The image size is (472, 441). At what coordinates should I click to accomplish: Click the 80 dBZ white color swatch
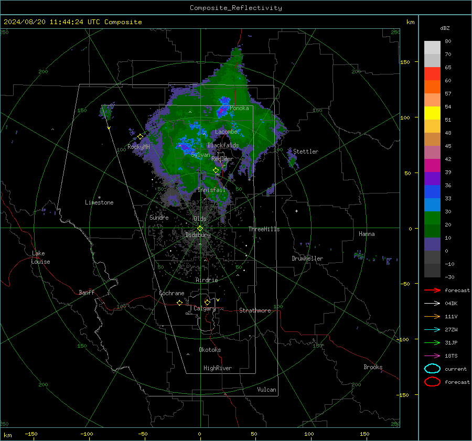pos(432,47)
